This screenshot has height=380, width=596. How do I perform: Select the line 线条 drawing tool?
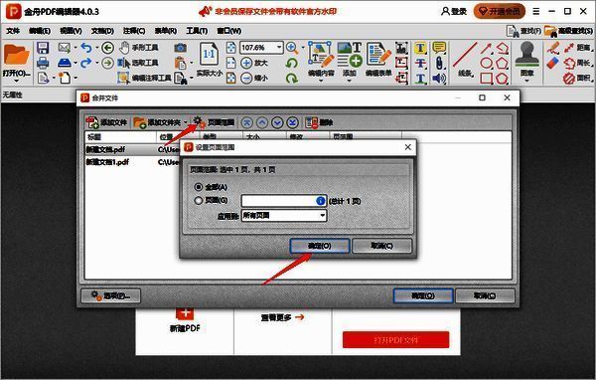[465, 60]
